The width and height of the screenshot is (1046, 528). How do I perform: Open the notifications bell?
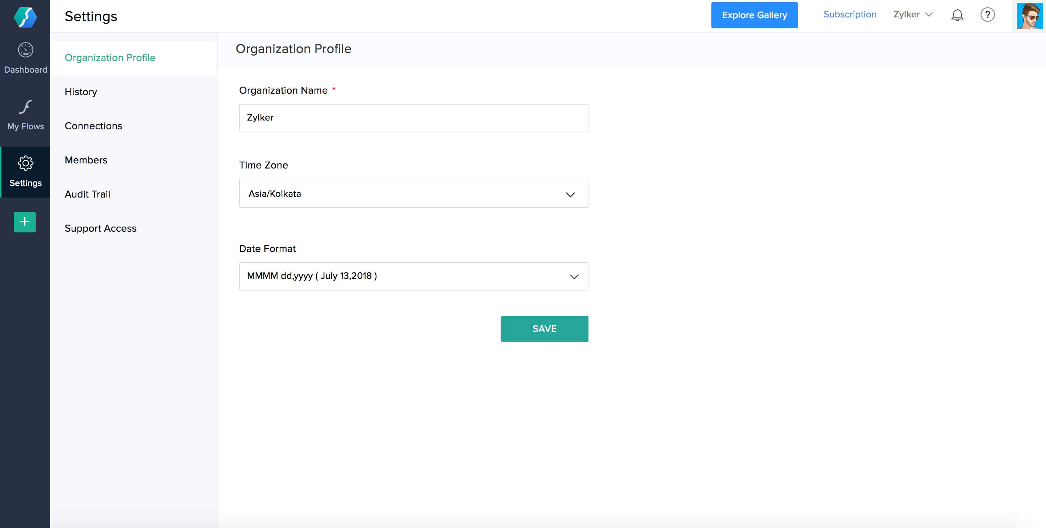click(x=957, y=15)
